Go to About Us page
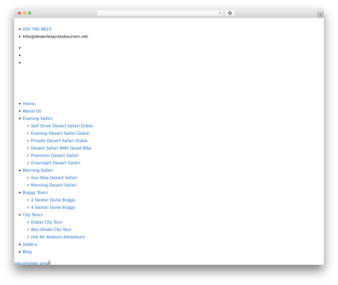Screen dimensions: 338x285 coord(32,111)
